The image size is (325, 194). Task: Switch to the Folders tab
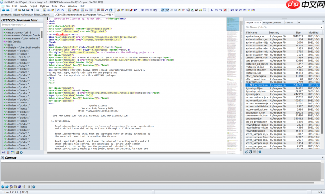[x=290, y=22]
